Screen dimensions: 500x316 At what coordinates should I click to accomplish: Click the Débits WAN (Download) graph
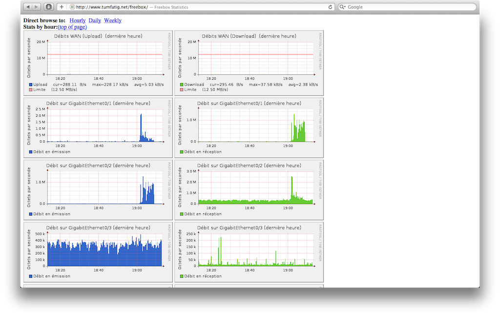click(x=249, y=63)
